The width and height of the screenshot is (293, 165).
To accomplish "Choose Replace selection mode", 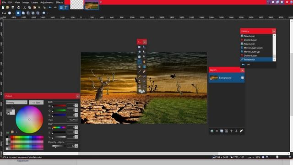I will coord(18,13).
